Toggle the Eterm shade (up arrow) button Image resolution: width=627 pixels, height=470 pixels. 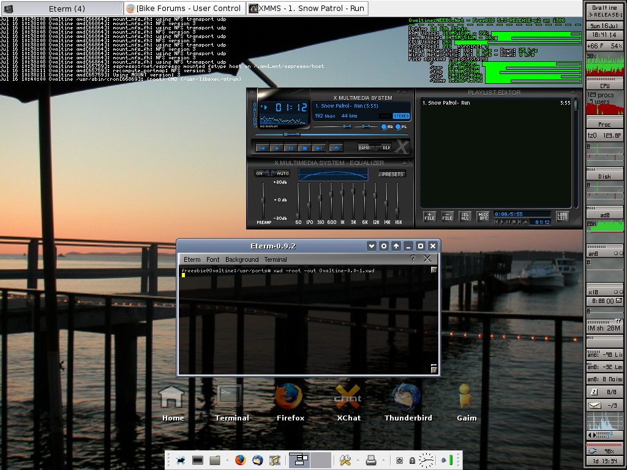tap(396, 246)
